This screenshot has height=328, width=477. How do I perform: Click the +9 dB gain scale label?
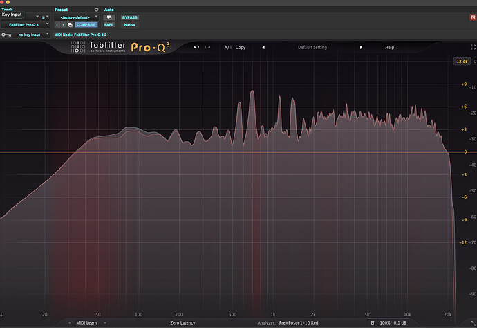tap(464, 84)
